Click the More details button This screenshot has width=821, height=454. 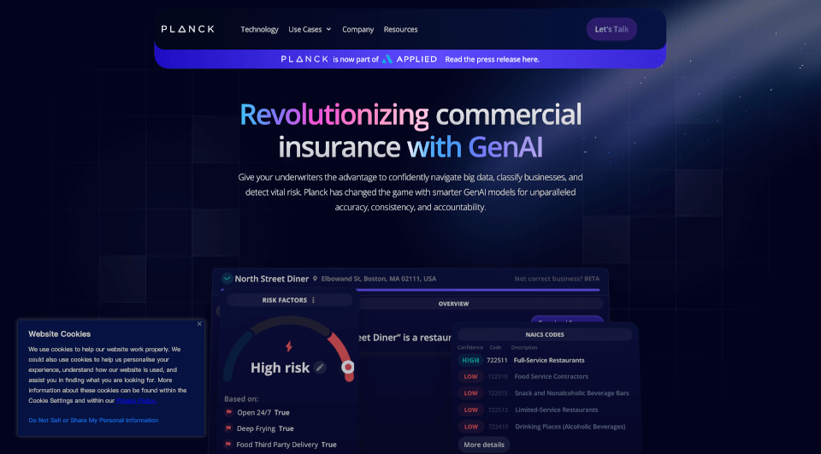484,445
